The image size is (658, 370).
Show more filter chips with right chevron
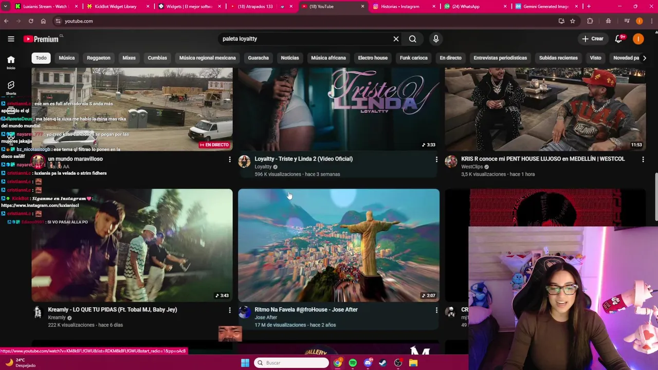click(x=645, y=58)
